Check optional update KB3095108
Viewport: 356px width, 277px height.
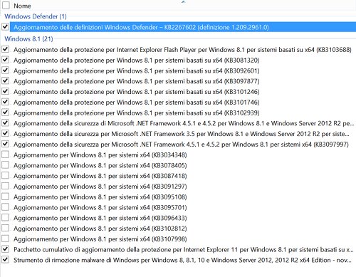click(6, 197)
